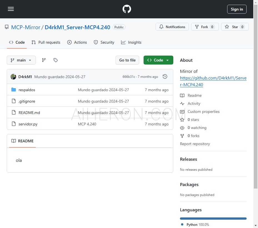This screenshot has height=228, width=258.
Task: Click the repository icon beside MCP-Mirror
Action: pyautogui.click(x=7, y=27)
